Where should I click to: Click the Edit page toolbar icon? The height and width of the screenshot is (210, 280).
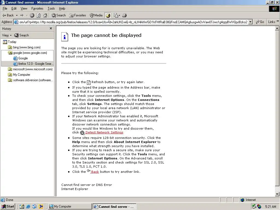coord(116,15)
